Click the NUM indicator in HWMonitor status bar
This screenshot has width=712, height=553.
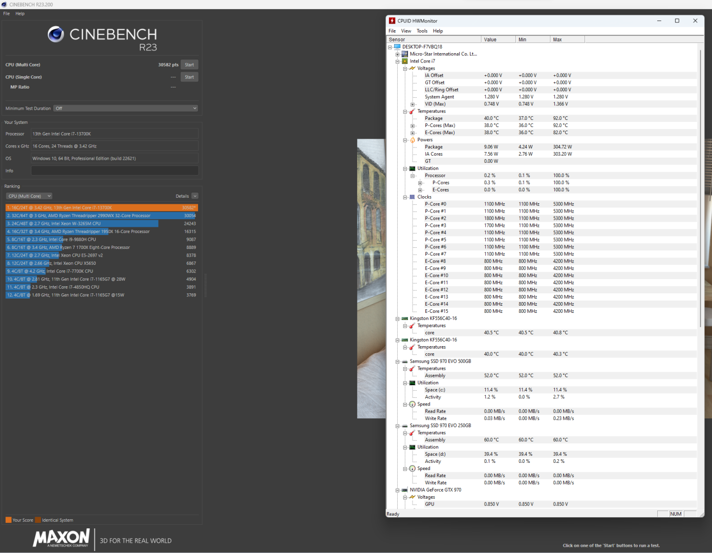[x=676, y=514]
